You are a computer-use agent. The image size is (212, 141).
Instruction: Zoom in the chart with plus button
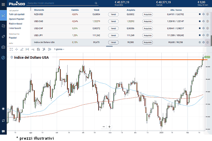(109, 127)
